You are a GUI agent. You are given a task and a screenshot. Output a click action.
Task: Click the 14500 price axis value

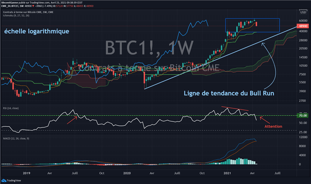click(x=303, y=57)
